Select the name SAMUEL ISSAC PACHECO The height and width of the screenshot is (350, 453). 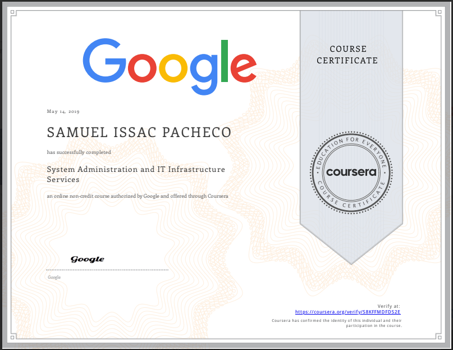pyautogui.click(x=139, y=133)
